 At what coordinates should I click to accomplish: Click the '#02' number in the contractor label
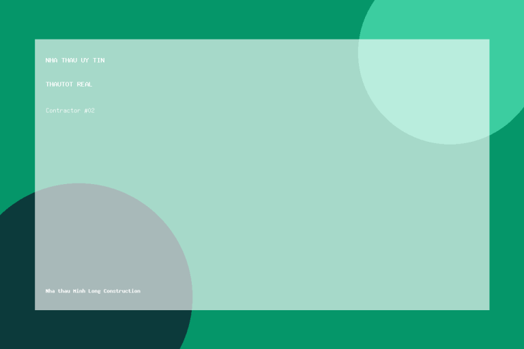pos(89,110)
